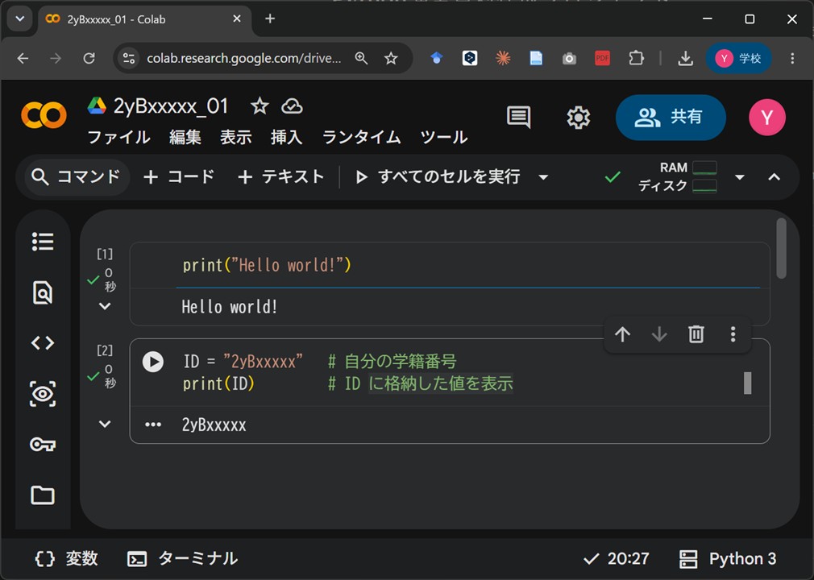Screen dimensions: 814x580
Task: Open the secrets key icon in sidebar
Action: (x=43, y=445)
